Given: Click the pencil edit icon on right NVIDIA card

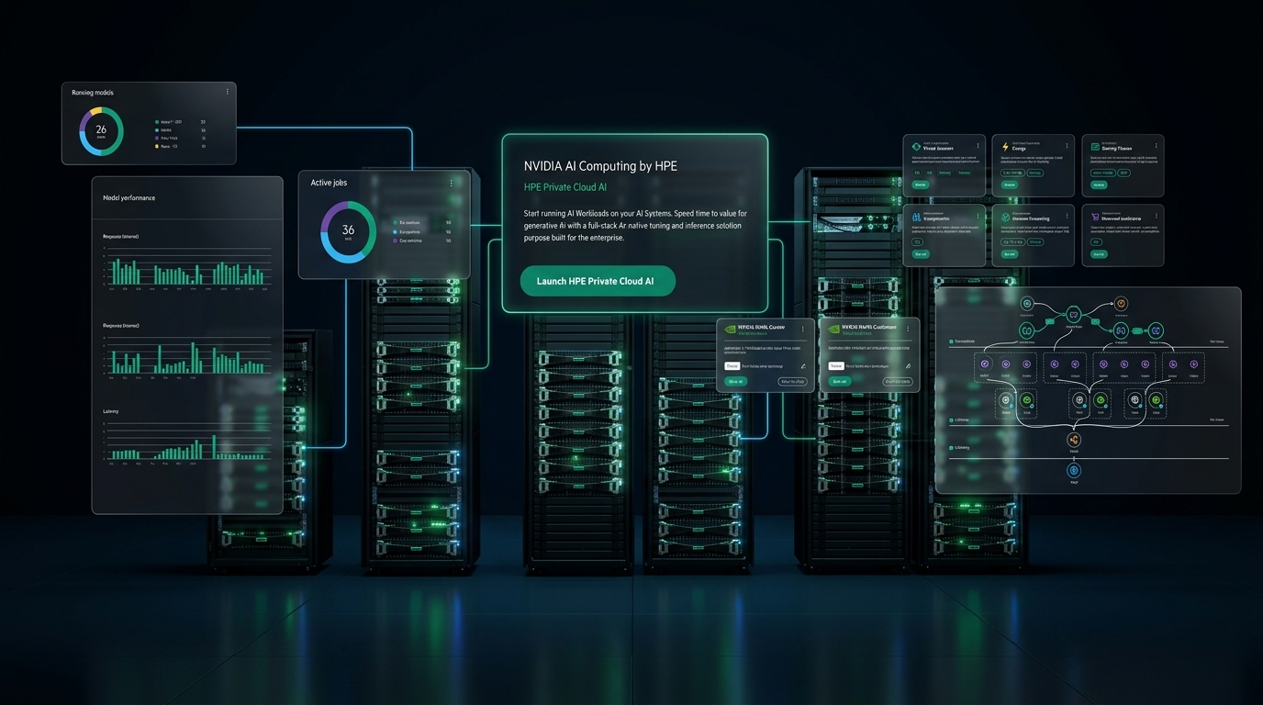Looking at the screenshot, I should (x=908, y=365).
